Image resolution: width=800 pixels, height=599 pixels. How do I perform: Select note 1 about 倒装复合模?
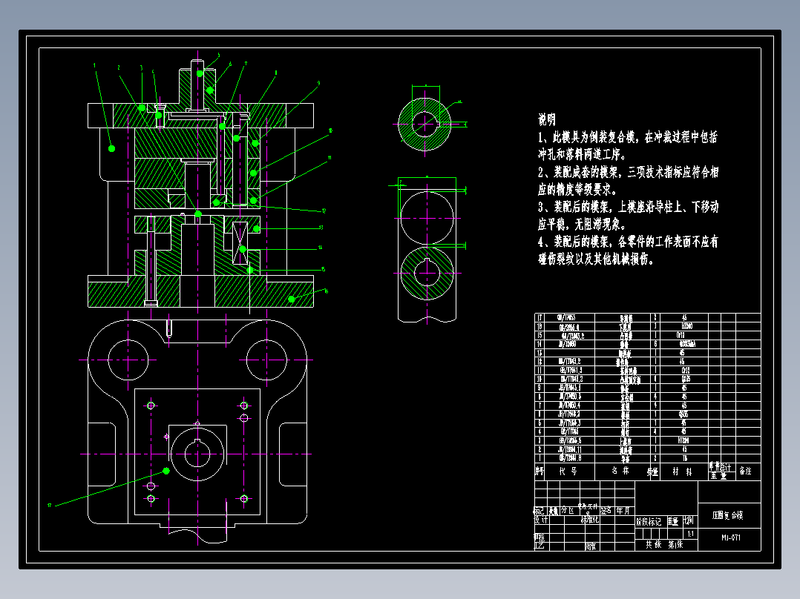[x=628, y=145]
